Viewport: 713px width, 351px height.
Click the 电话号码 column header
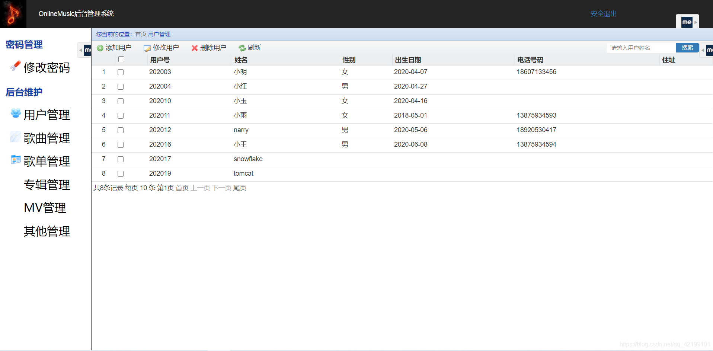pyautogui.click(x=530, y=60)
